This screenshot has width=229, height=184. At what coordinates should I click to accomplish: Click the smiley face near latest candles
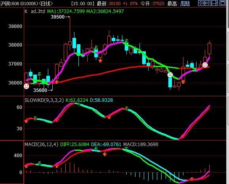[x=205, y=65]
